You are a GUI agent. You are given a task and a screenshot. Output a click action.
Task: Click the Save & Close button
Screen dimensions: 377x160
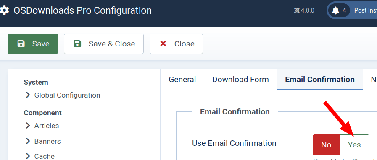click(104, 44)
